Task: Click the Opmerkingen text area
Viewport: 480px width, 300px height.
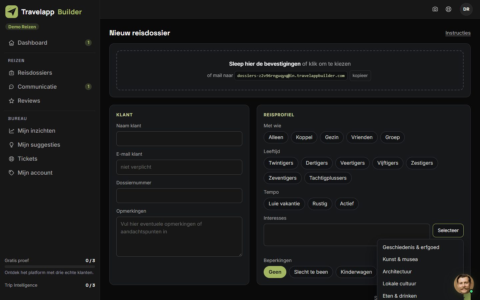Action: 179,237
